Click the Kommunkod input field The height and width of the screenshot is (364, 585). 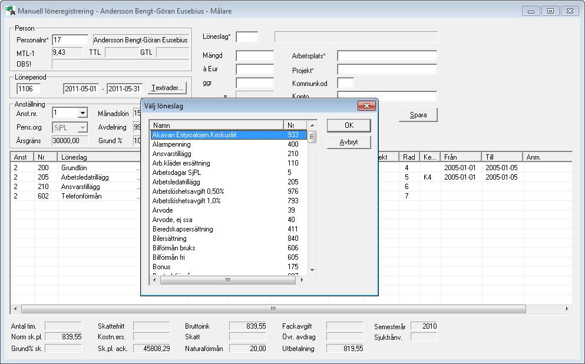point(345,83)
